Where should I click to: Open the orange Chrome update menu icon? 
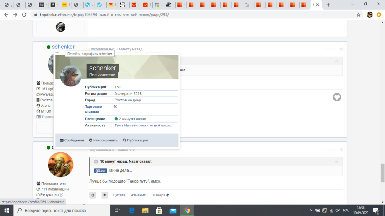pyautogui.click(x=379, y=15)
